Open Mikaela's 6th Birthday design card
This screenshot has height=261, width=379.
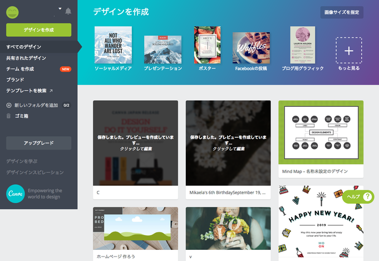click(x=228, y=150)
